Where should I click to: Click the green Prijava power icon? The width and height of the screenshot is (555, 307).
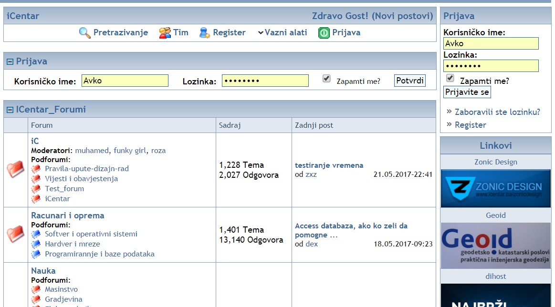click(324, 33)
